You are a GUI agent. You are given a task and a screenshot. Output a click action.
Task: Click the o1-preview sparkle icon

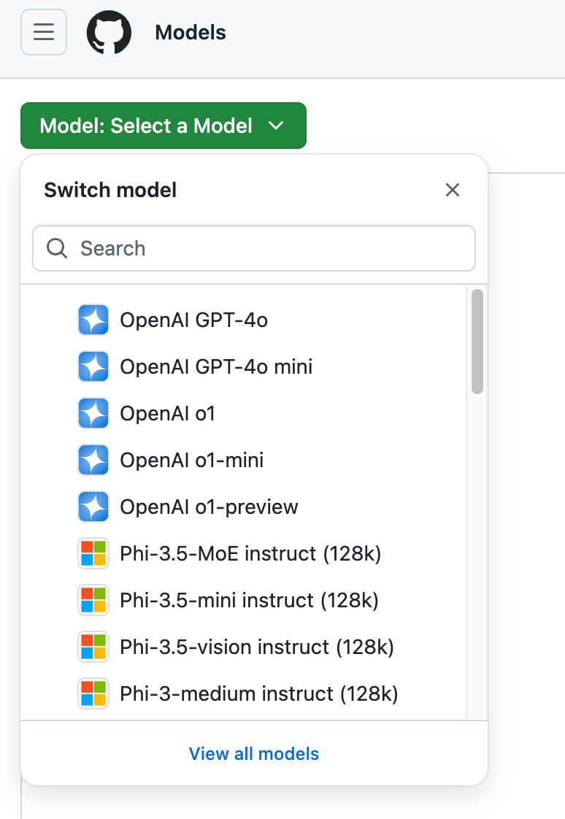coord(93,507)
